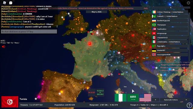Open the Diplomatic Actions label

[x=171, y=100]
